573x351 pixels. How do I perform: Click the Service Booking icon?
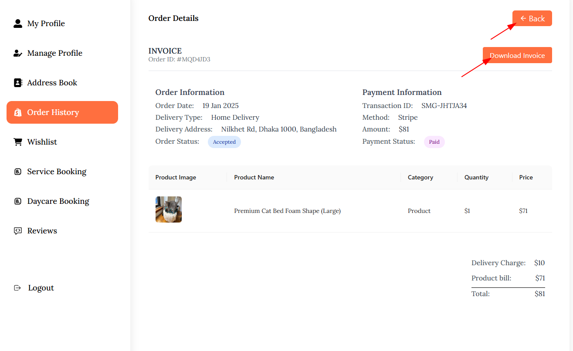pos(18,172)
